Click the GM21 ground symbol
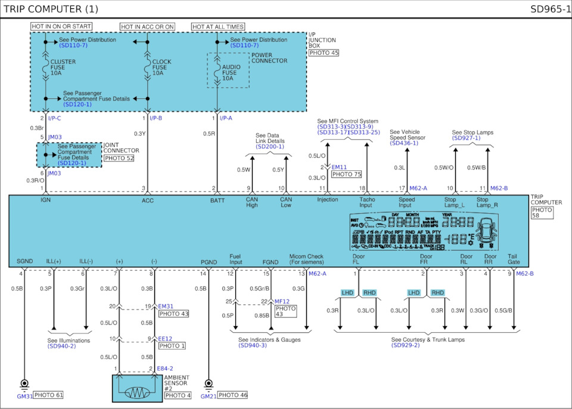The height and width of the screenshot is (409, 572). point(209,384)
